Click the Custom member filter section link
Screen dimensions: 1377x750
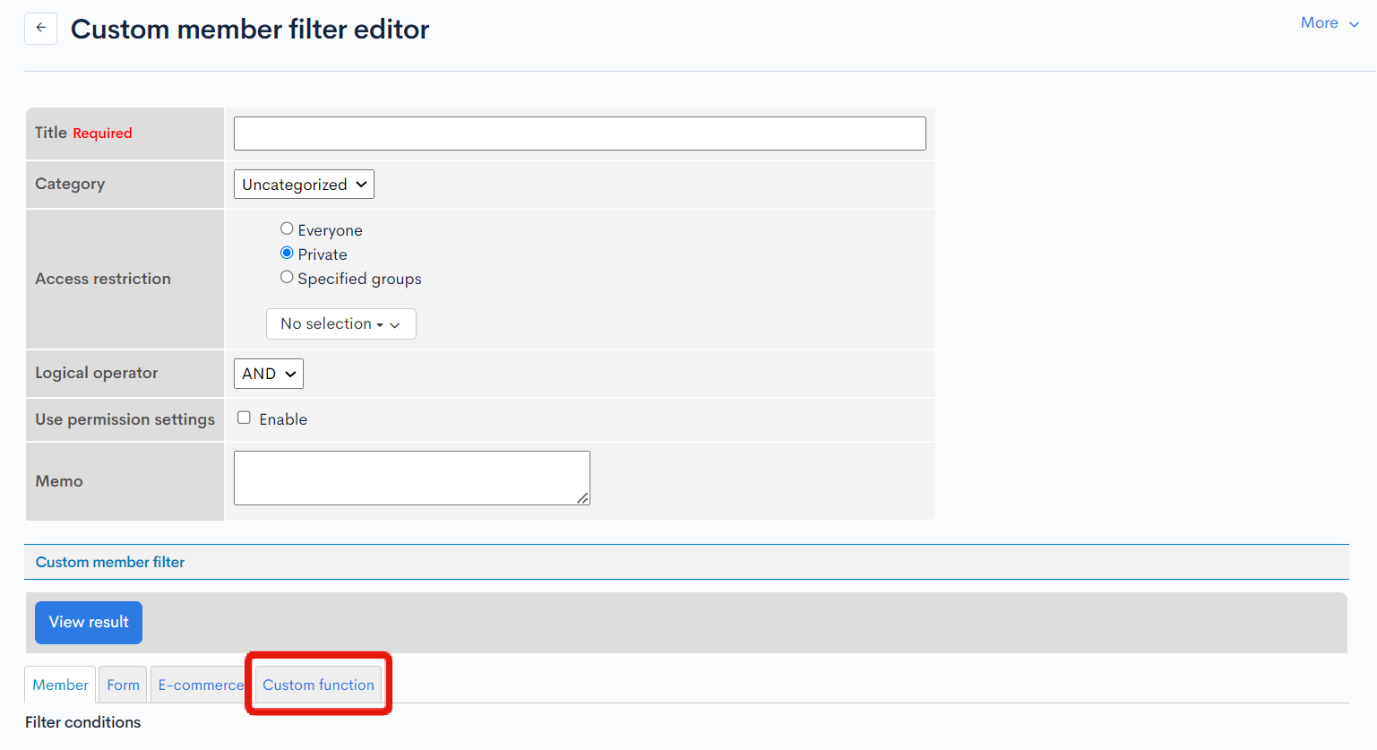click(x=109, y=562)
